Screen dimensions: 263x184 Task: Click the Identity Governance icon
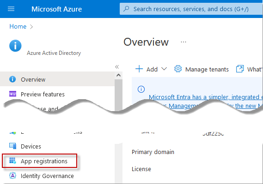click(13, 176)
